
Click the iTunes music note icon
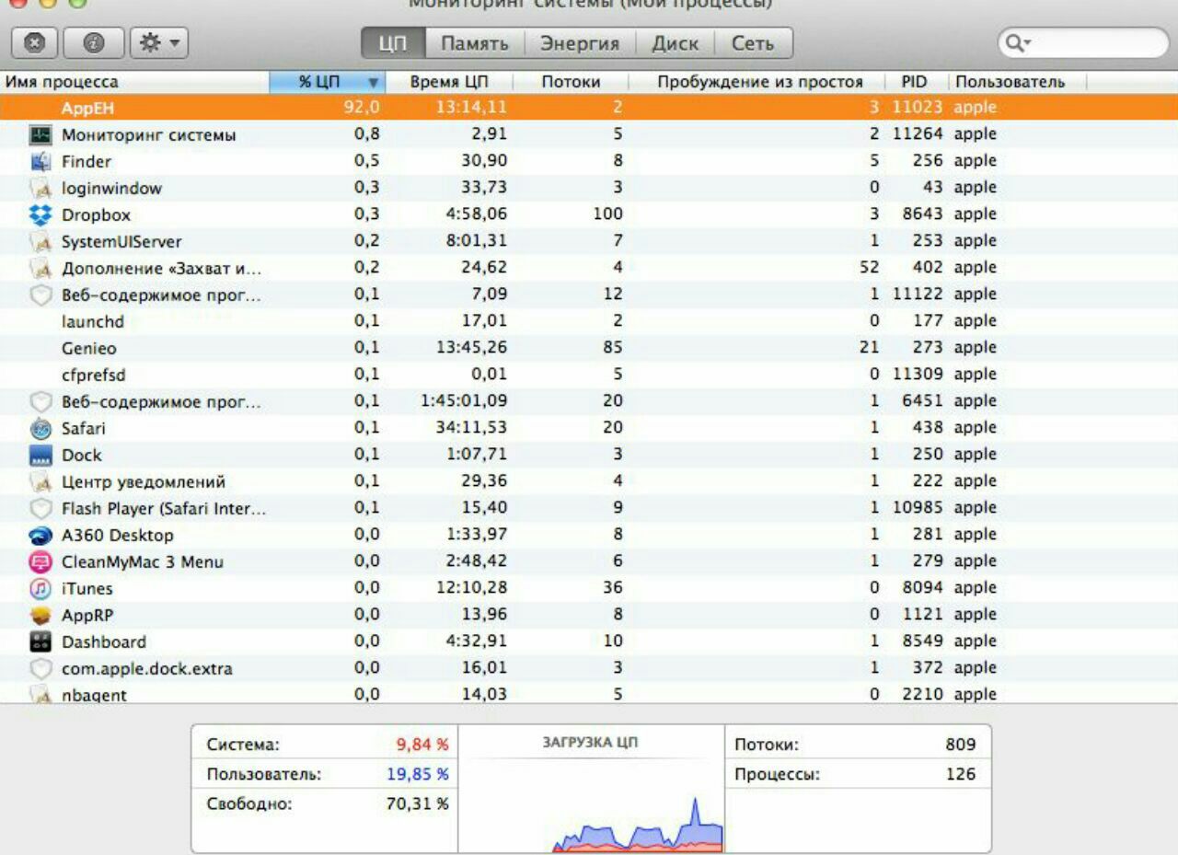(x=40, y=589)
